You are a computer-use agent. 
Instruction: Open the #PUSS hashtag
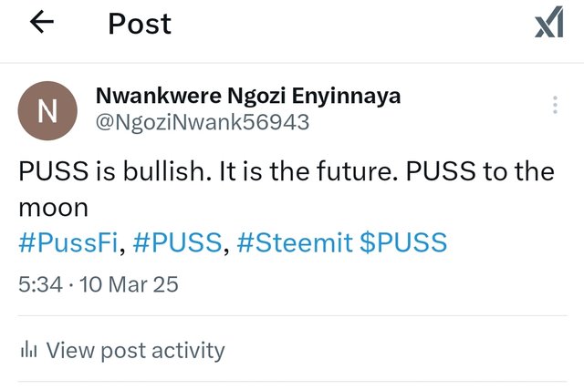(x=178, y=242)
